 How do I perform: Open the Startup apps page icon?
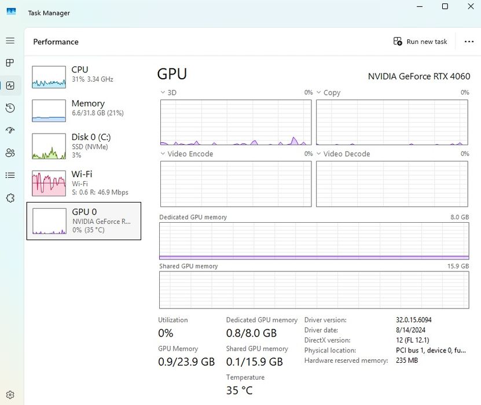click(10, 130)
